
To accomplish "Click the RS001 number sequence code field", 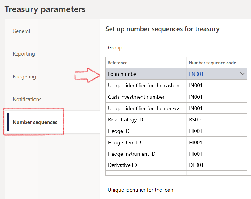I will (216, 120).
